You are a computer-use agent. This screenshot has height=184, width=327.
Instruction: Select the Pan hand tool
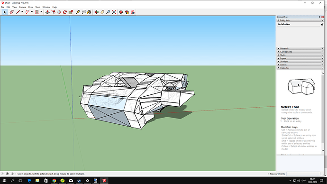pos(102,12)
